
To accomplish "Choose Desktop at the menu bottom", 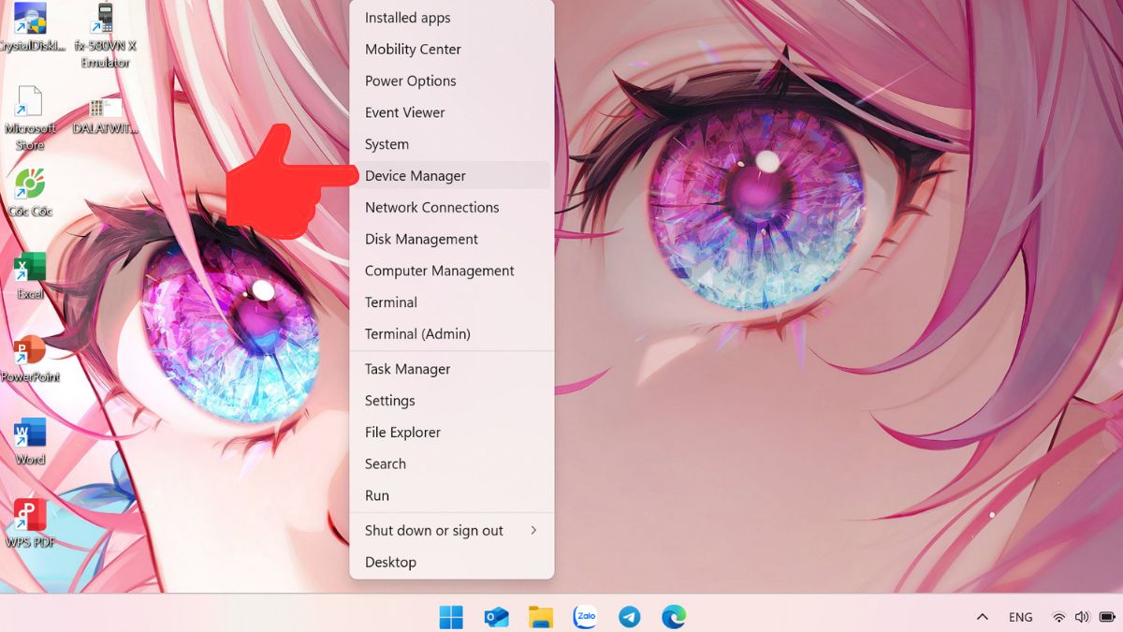I will tap(452, 562).
